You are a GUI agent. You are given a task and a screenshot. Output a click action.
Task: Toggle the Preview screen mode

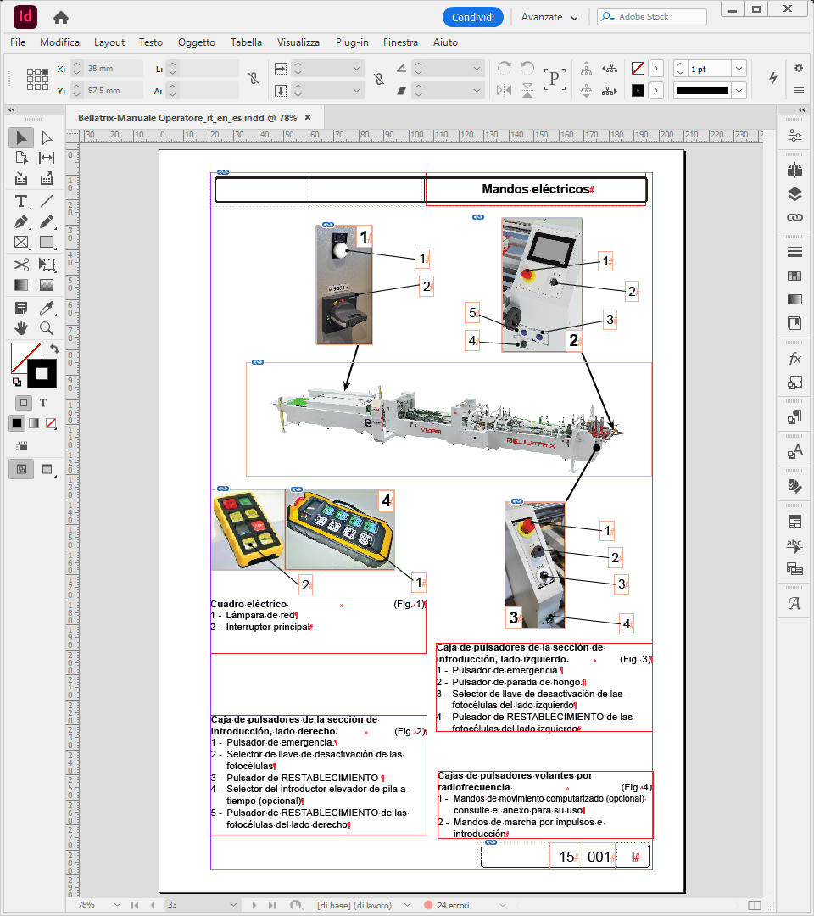47,469
